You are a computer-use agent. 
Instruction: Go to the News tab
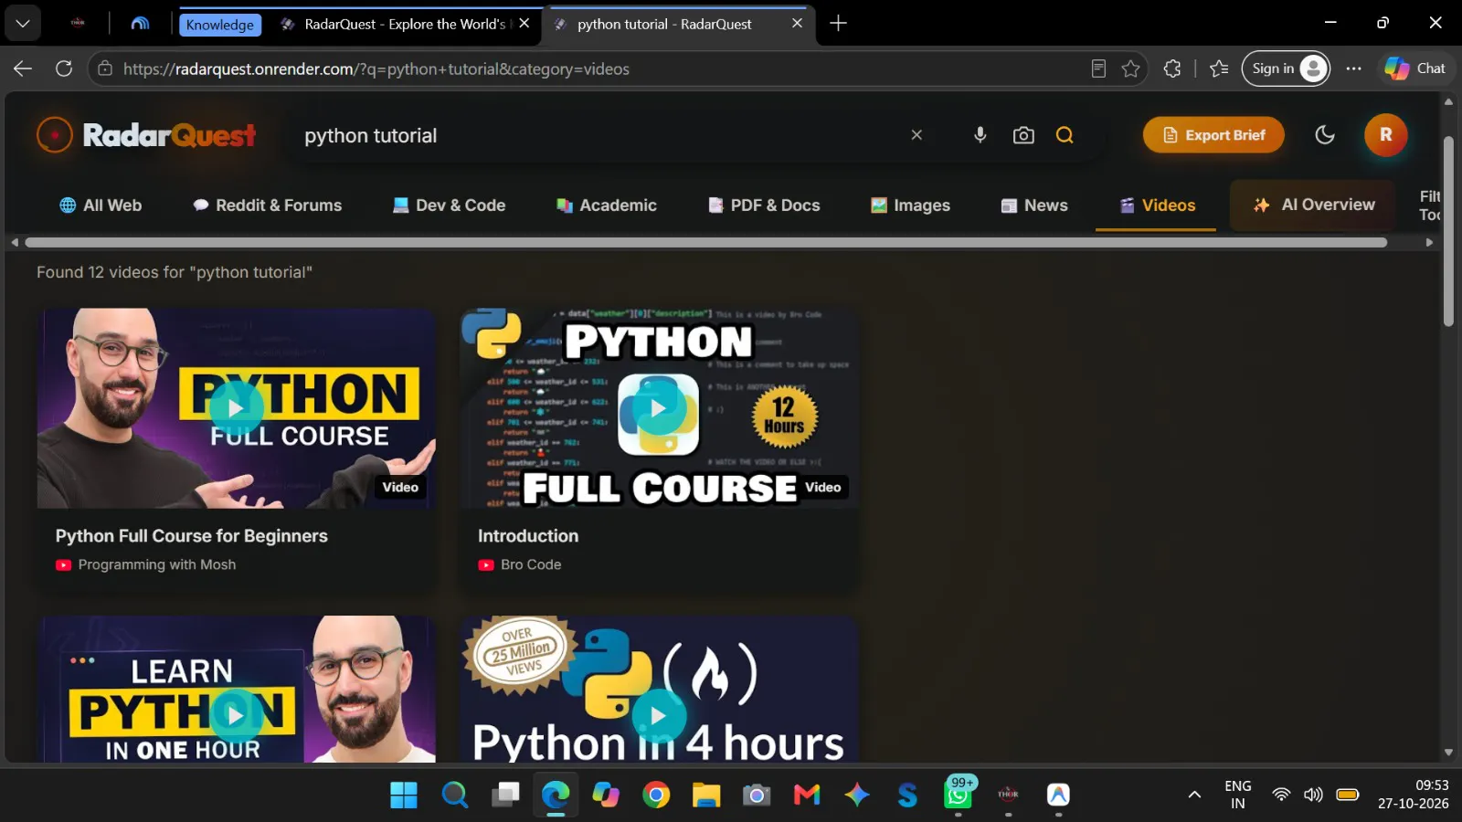(1034, 205)
